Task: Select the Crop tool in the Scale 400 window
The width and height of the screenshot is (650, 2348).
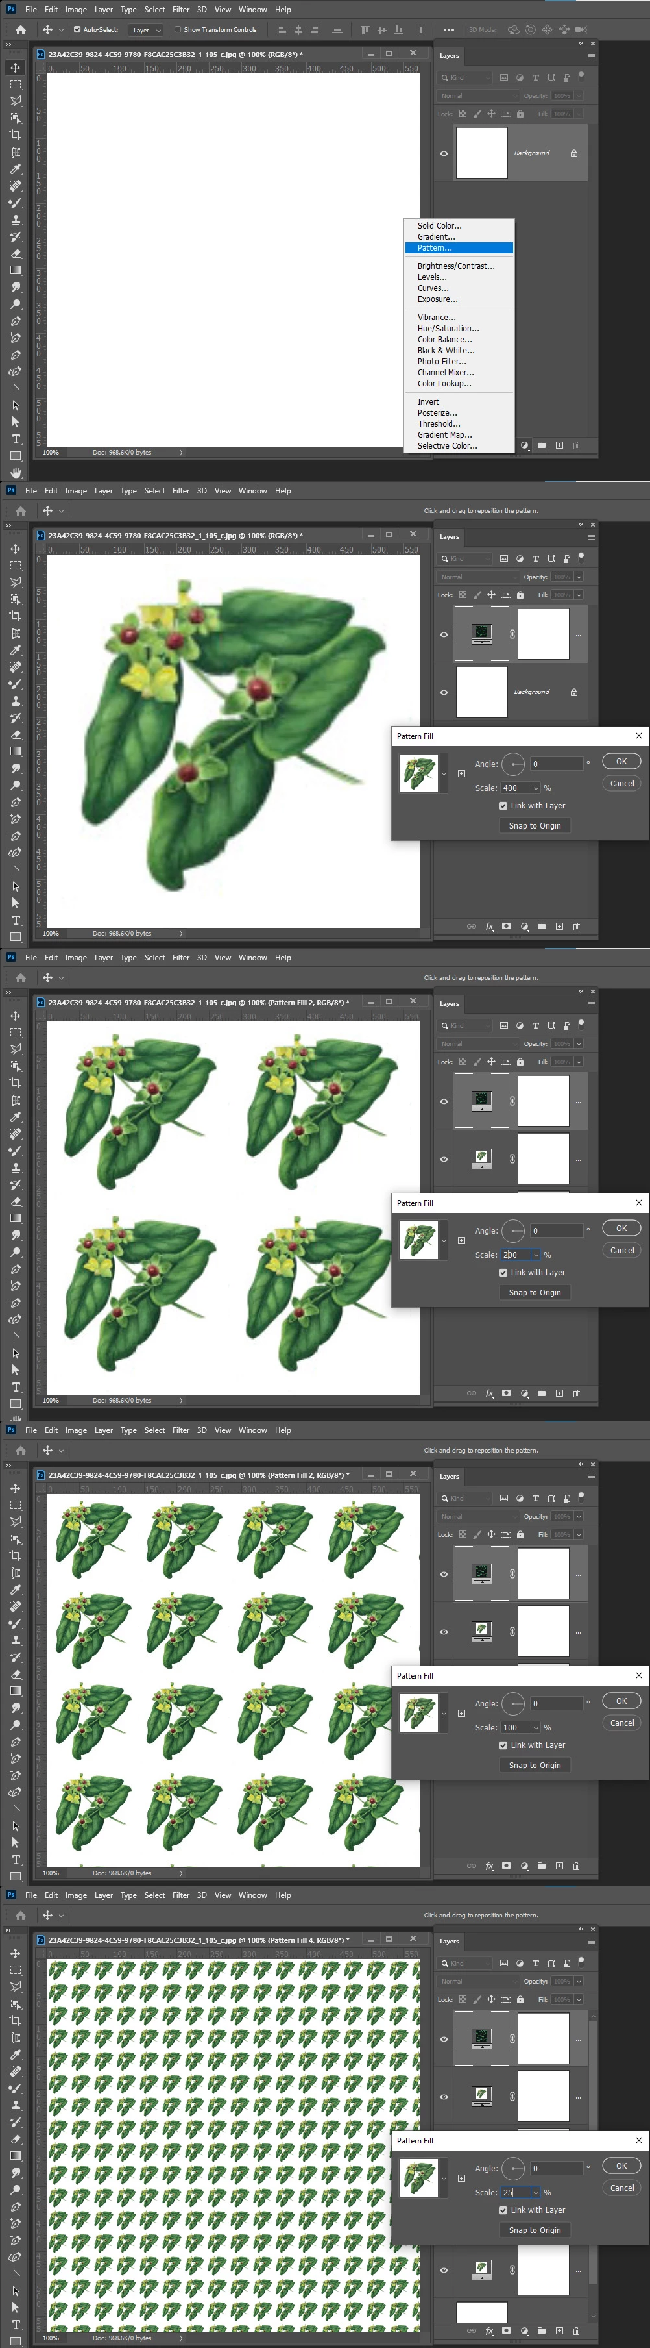Action: (x=16, y=616)
